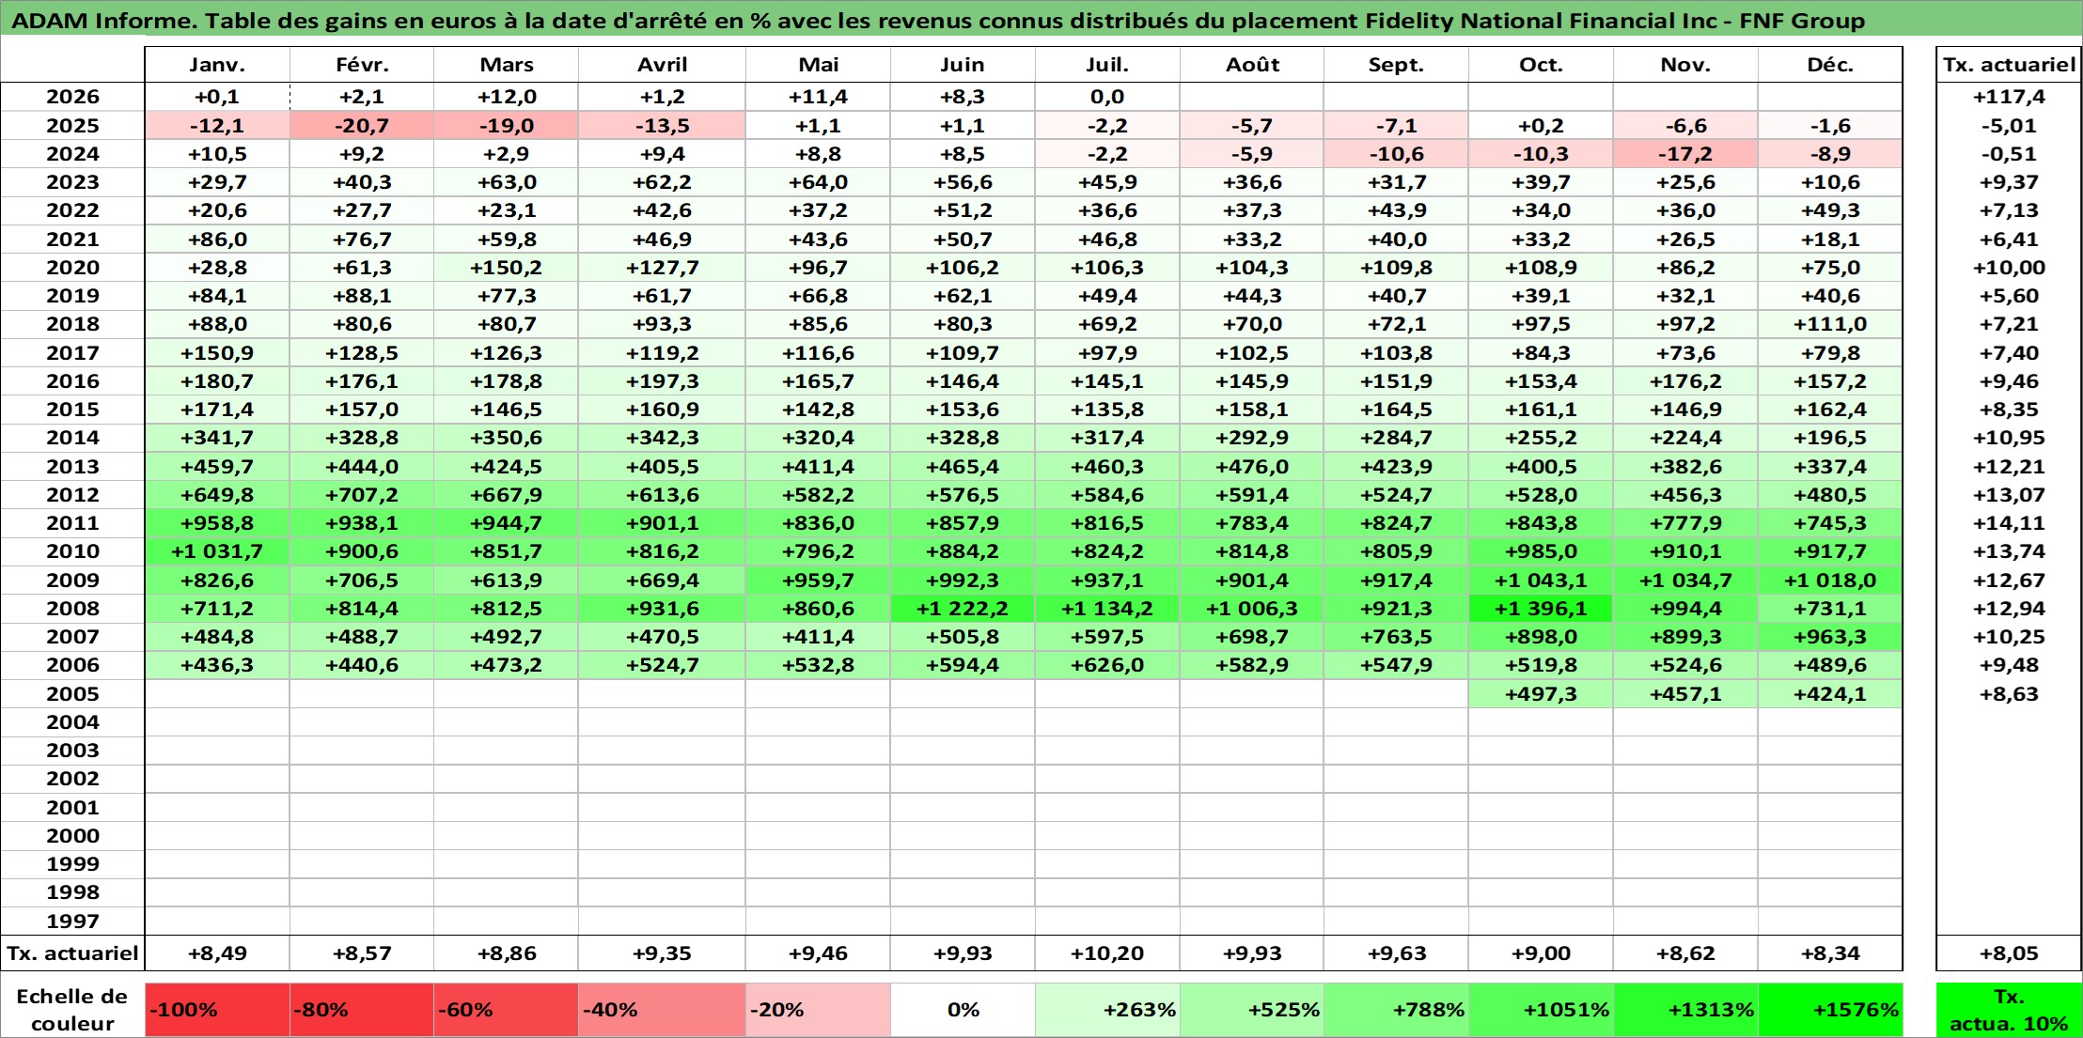Click the +1 031,7 cell for January 2010
Viewport: 2083px width, 1038px height.
(217, 551)
